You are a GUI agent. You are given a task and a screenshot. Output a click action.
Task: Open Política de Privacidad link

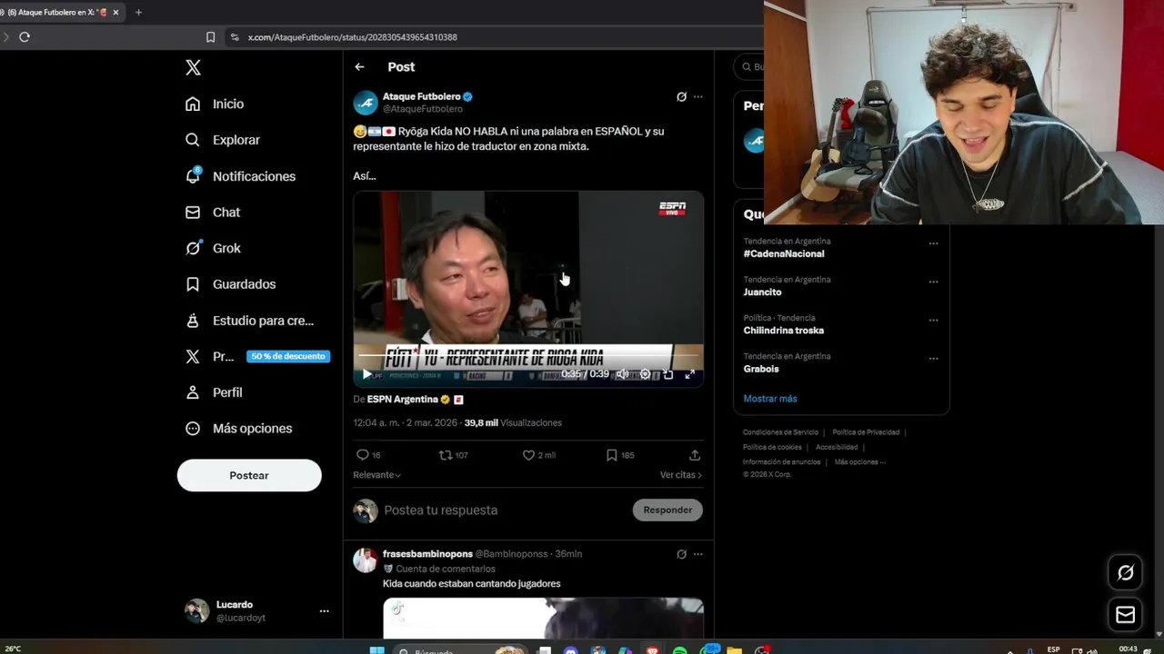point(866,432)
